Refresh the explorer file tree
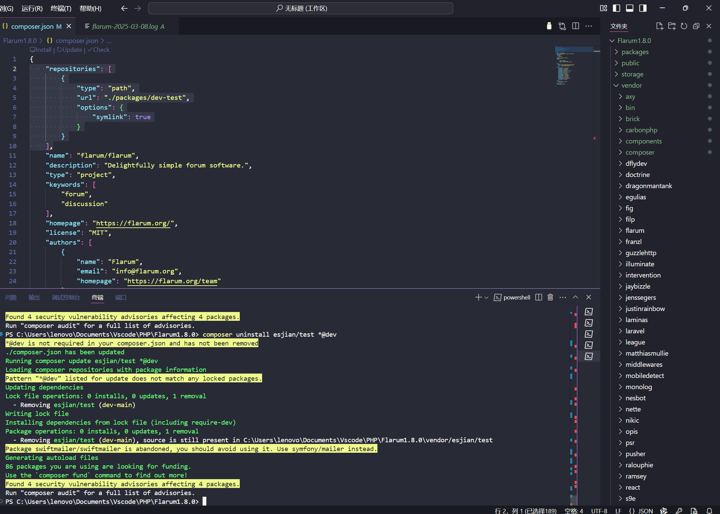Image resolution: width=720 pixels, height=514 pixels. coord(684,26)
